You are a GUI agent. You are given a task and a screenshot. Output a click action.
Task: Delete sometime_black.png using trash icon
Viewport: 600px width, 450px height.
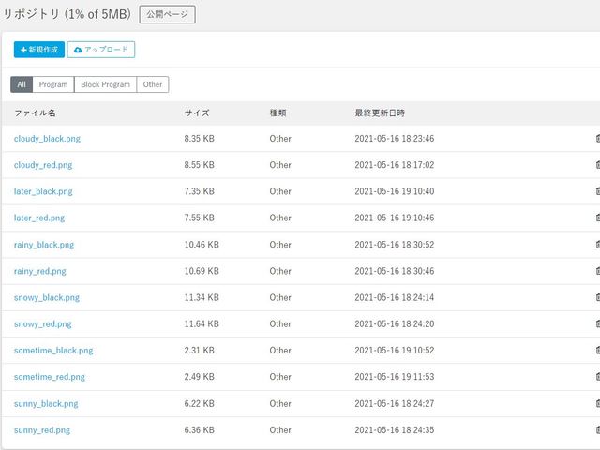tap(597, 351)
